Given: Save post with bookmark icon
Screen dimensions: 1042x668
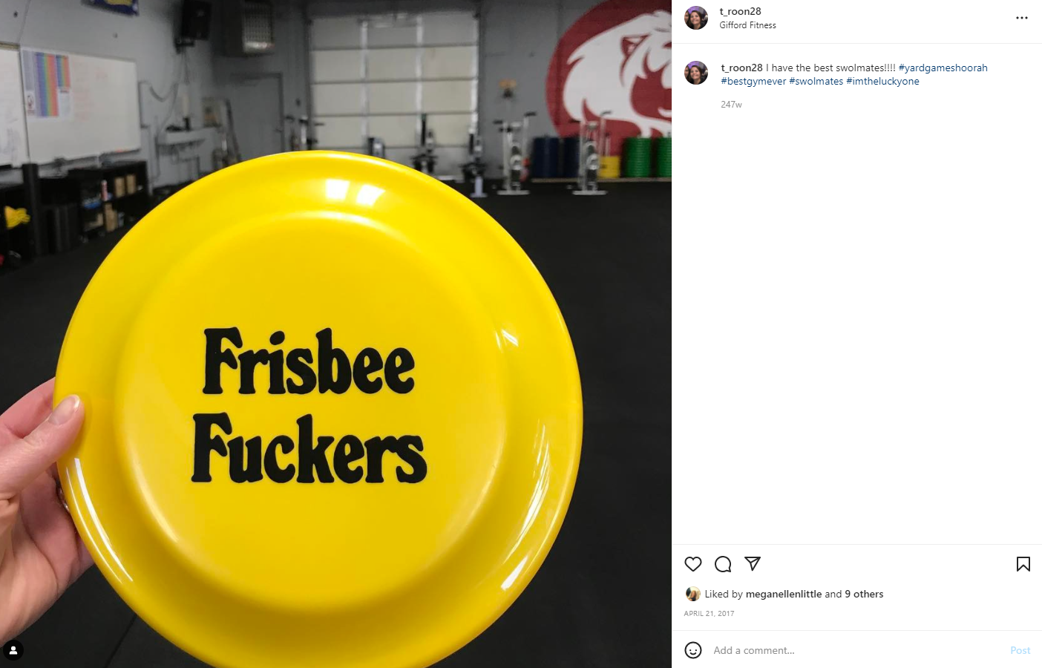Looking at the screenshot, I should (1023, 564).
